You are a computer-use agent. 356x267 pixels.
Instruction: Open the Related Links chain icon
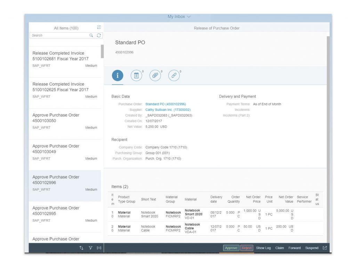click(x=174, y=75)
